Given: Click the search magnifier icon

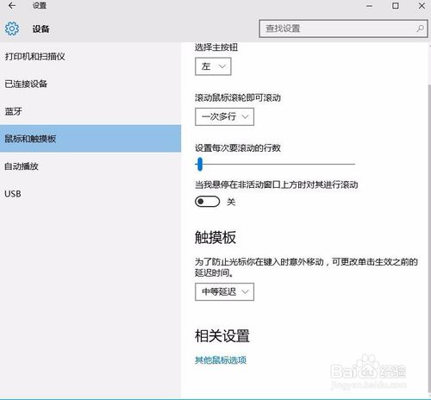Looking at the screenshot, I should [x=420, y=28].
